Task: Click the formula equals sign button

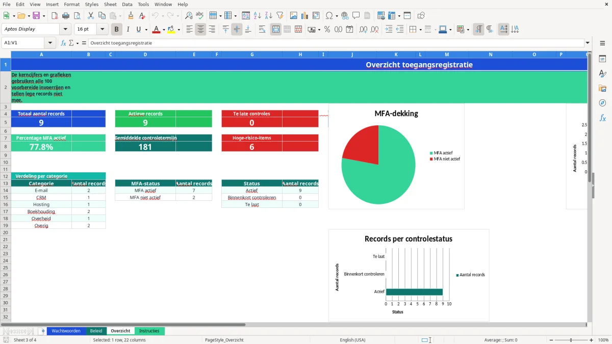Action: (x=84, y=43)
